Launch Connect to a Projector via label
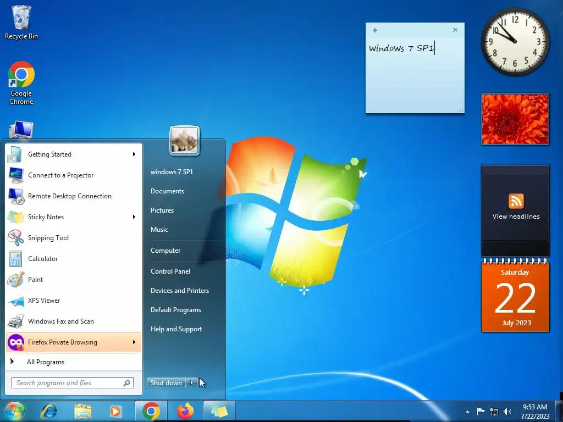563x422 pixels. coord(61,175)
